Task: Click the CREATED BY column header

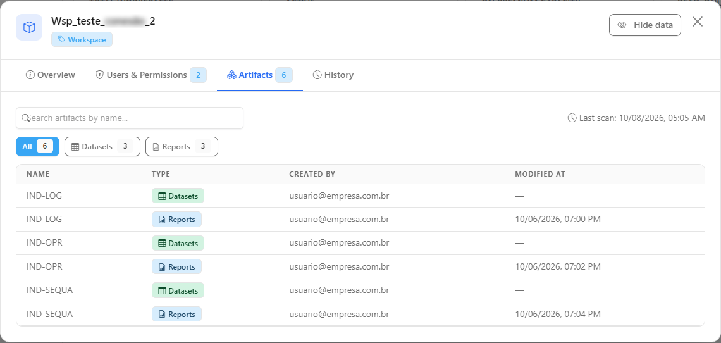Action: 312,174
